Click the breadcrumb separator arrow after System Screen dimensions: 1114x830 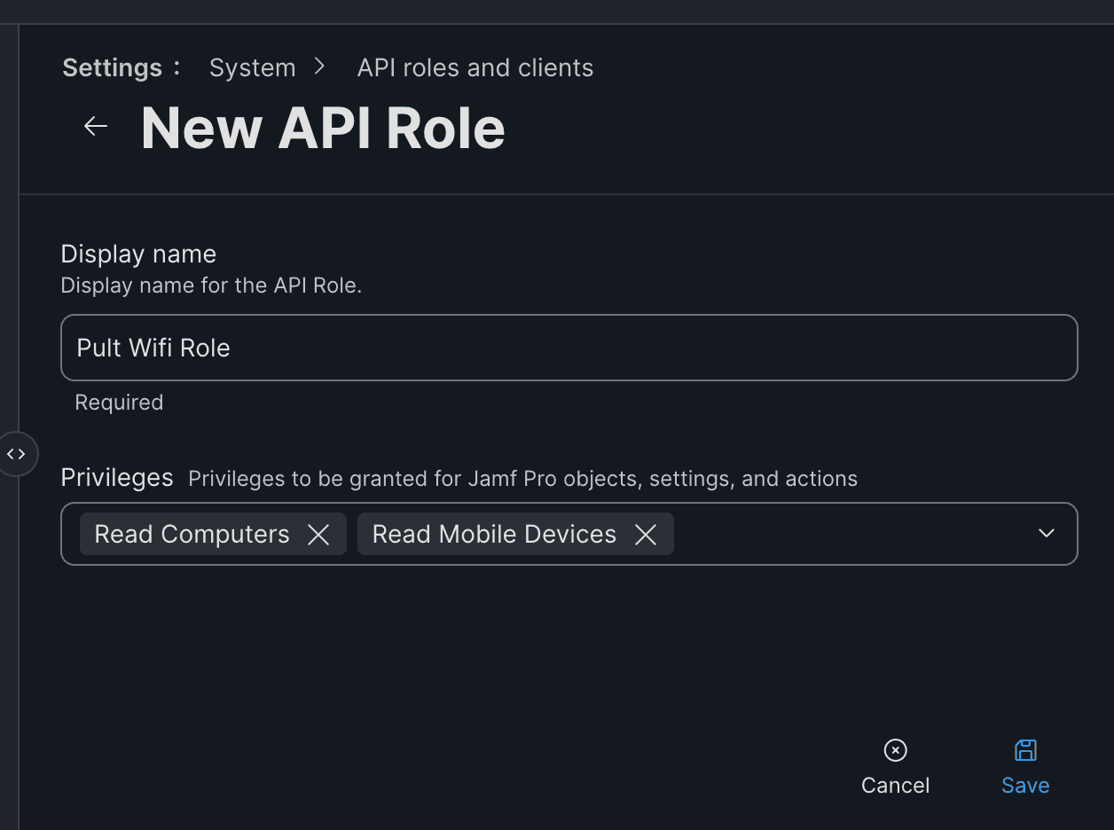point(319,67)
